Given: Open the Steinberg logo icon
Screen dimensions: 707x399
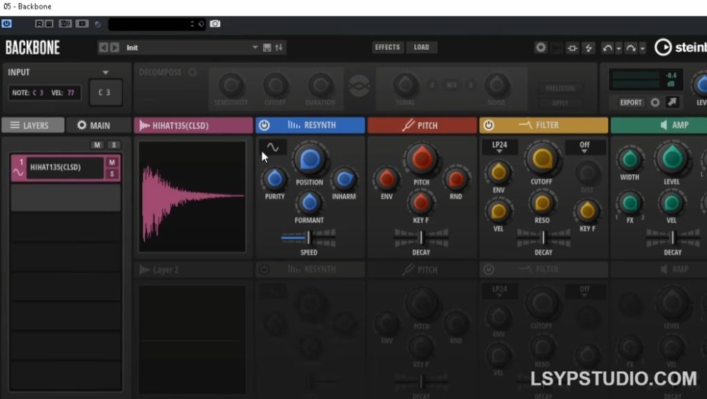Looking at the screenshot, I should [x=661, y=47].
